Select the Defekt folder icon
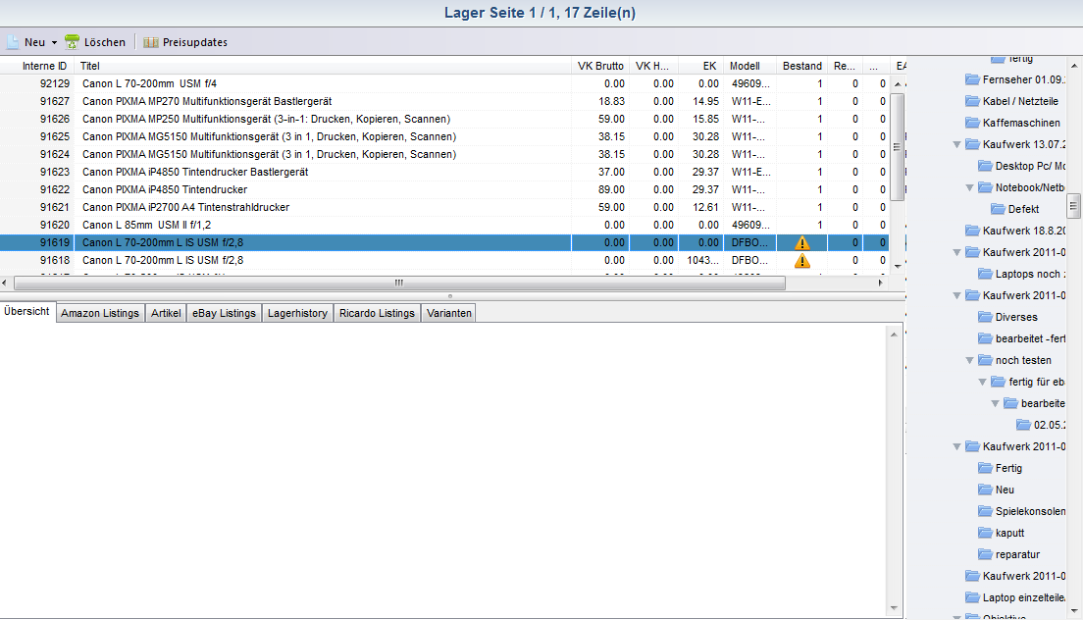This screenshot has height=620, width=1083. (x=998, y=209)
